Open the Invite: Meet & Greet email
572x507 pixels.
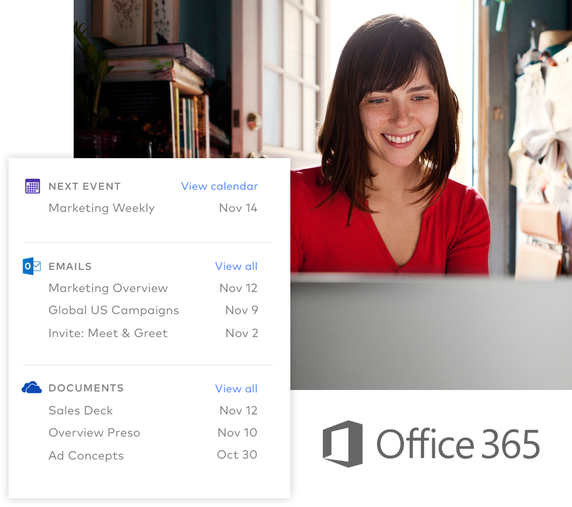[x=108, y=333]
